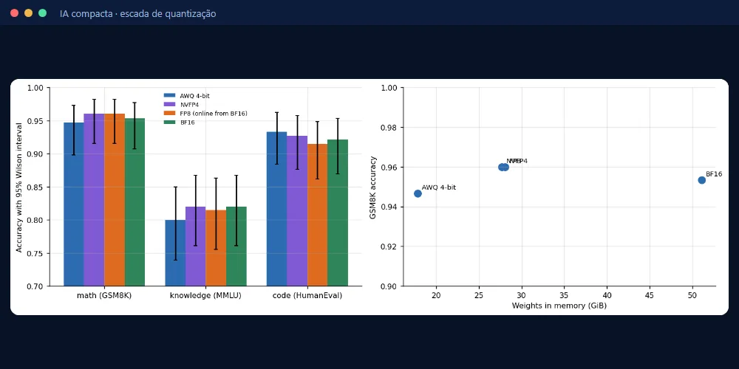739x369 pixels.
Task: Click the 'knowledge (MMLU)' axis category label
Action: (205, 297)
